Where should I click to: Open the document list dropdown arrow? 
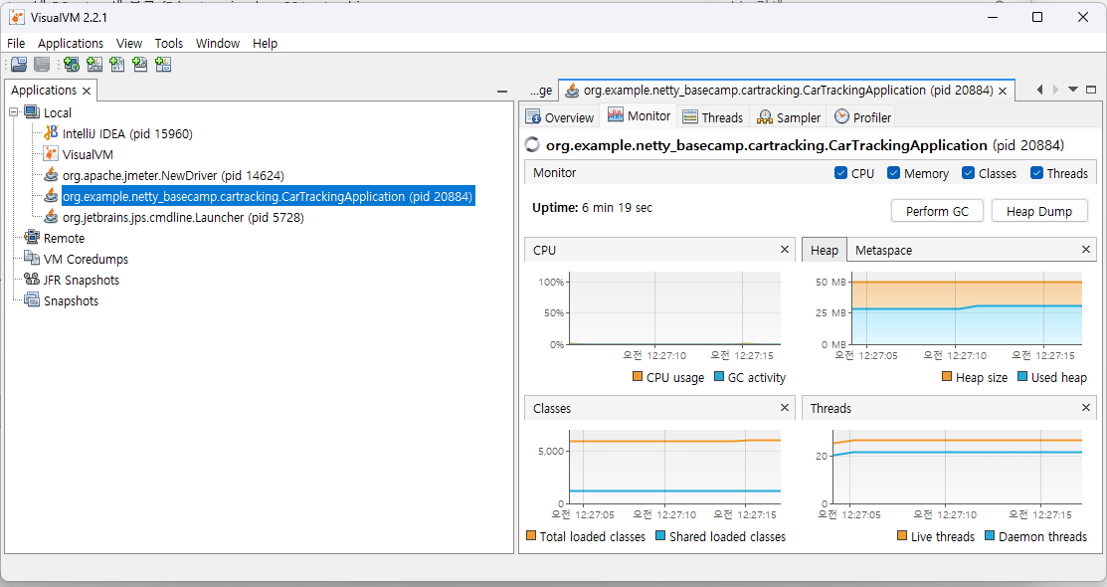pos(1073,90)
